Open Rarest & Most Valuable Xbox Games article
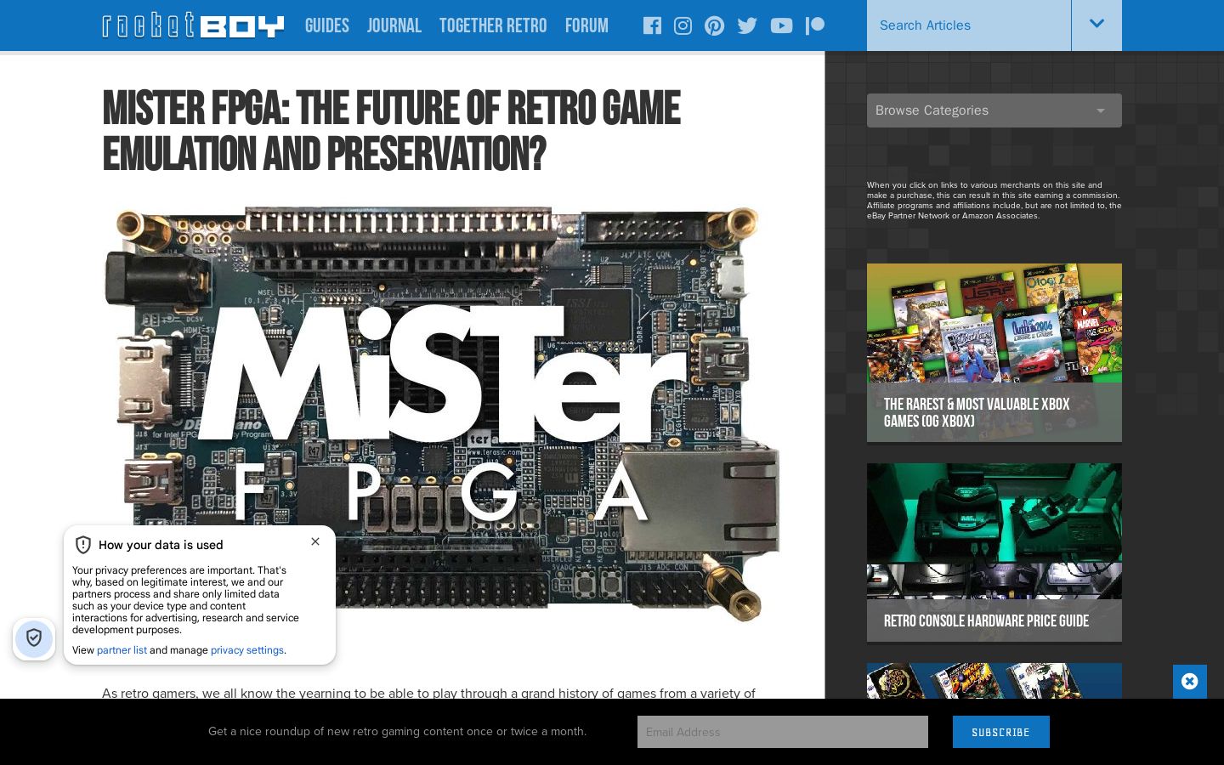 [994, 353]
